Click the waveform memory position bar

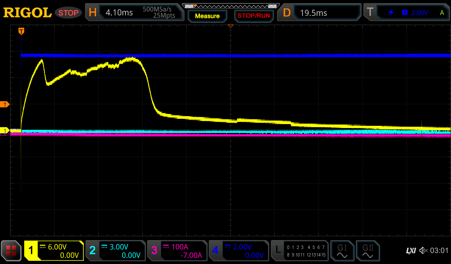[230, 6]
